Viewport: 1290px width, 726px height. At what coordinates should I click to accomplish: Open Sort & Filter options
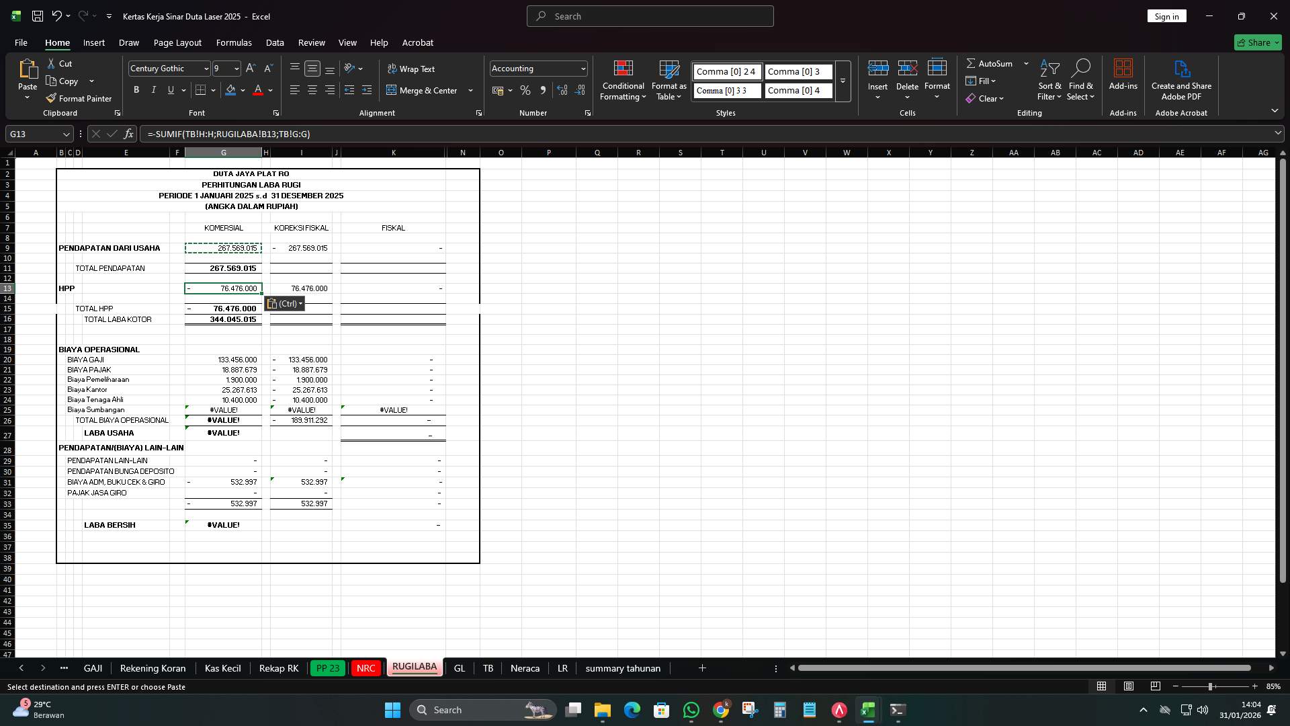click(1049, 79)
